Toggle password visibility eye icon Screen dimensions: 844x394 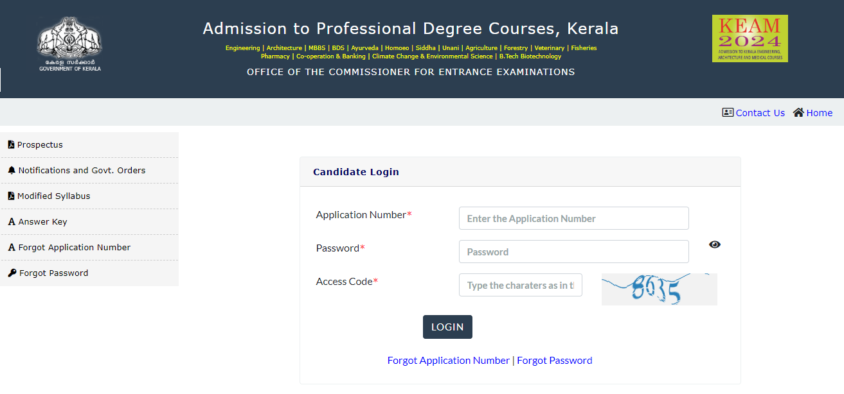tap(715, 244)
